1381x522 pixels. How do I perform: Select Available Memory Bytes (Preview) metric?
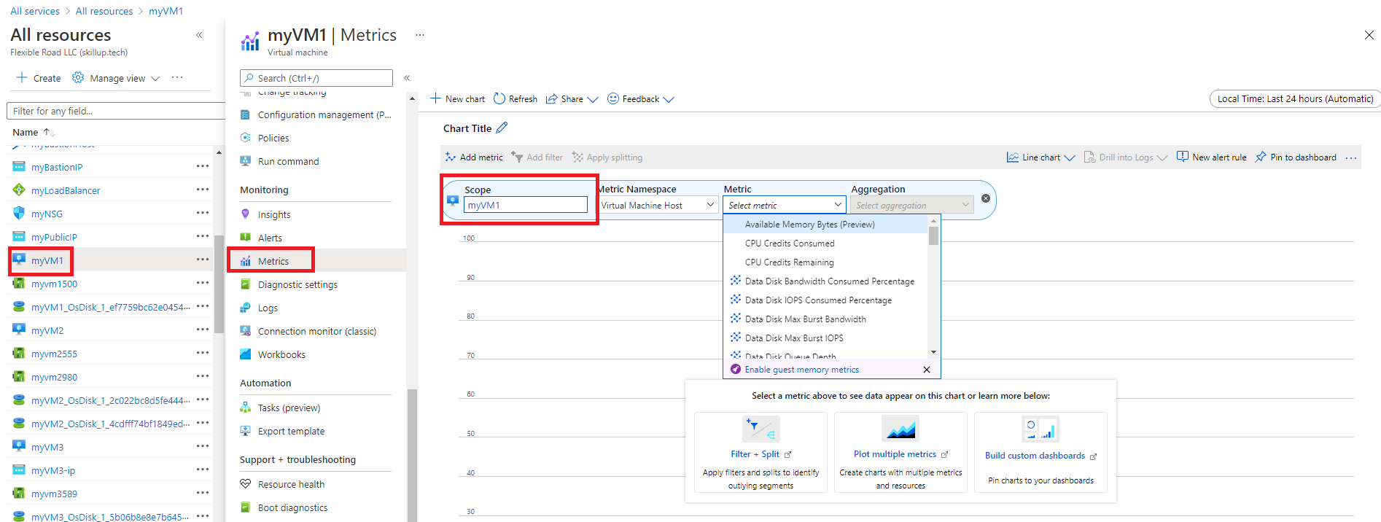coord(825,225)
